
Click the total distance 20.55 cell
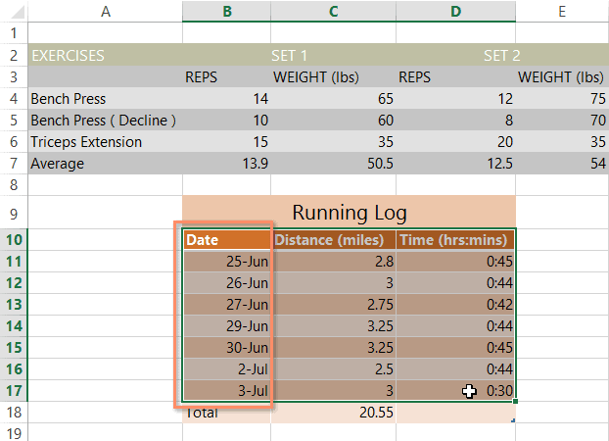pos(333,414)
